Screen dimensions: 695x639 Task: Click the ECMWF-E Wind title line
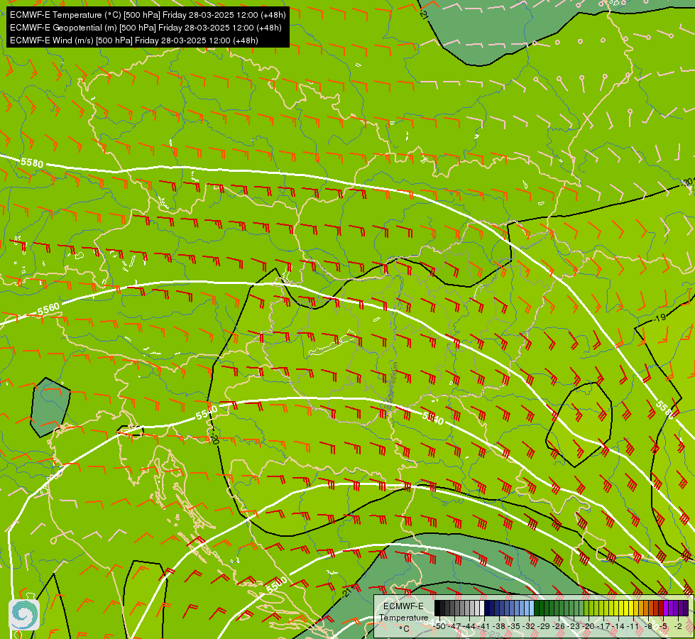(x=134, y=40)
